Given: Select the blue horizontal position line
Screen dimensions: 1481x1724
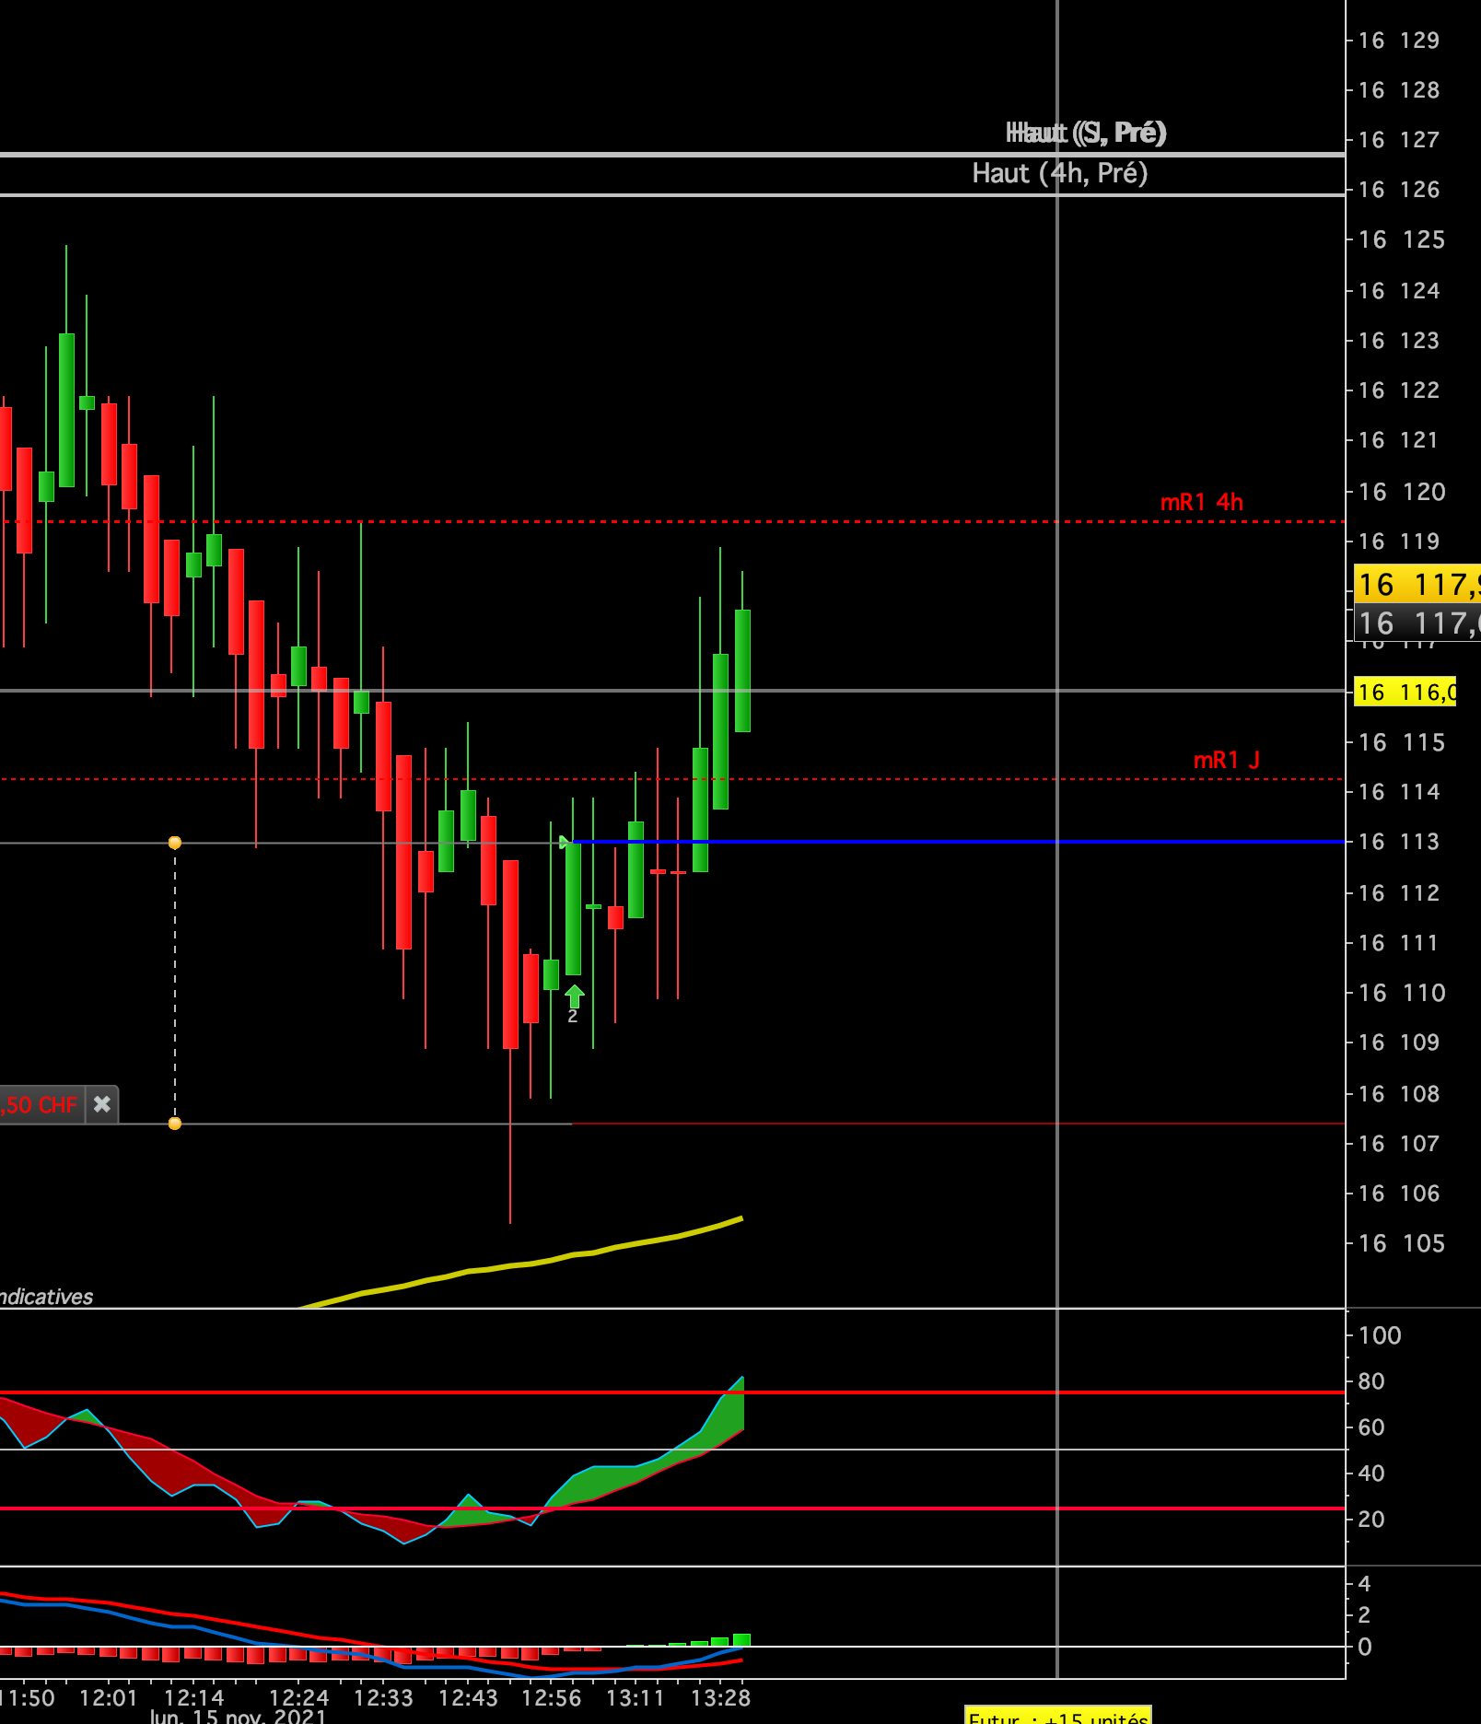Looking at the screenshot, I should coord(958,842).
